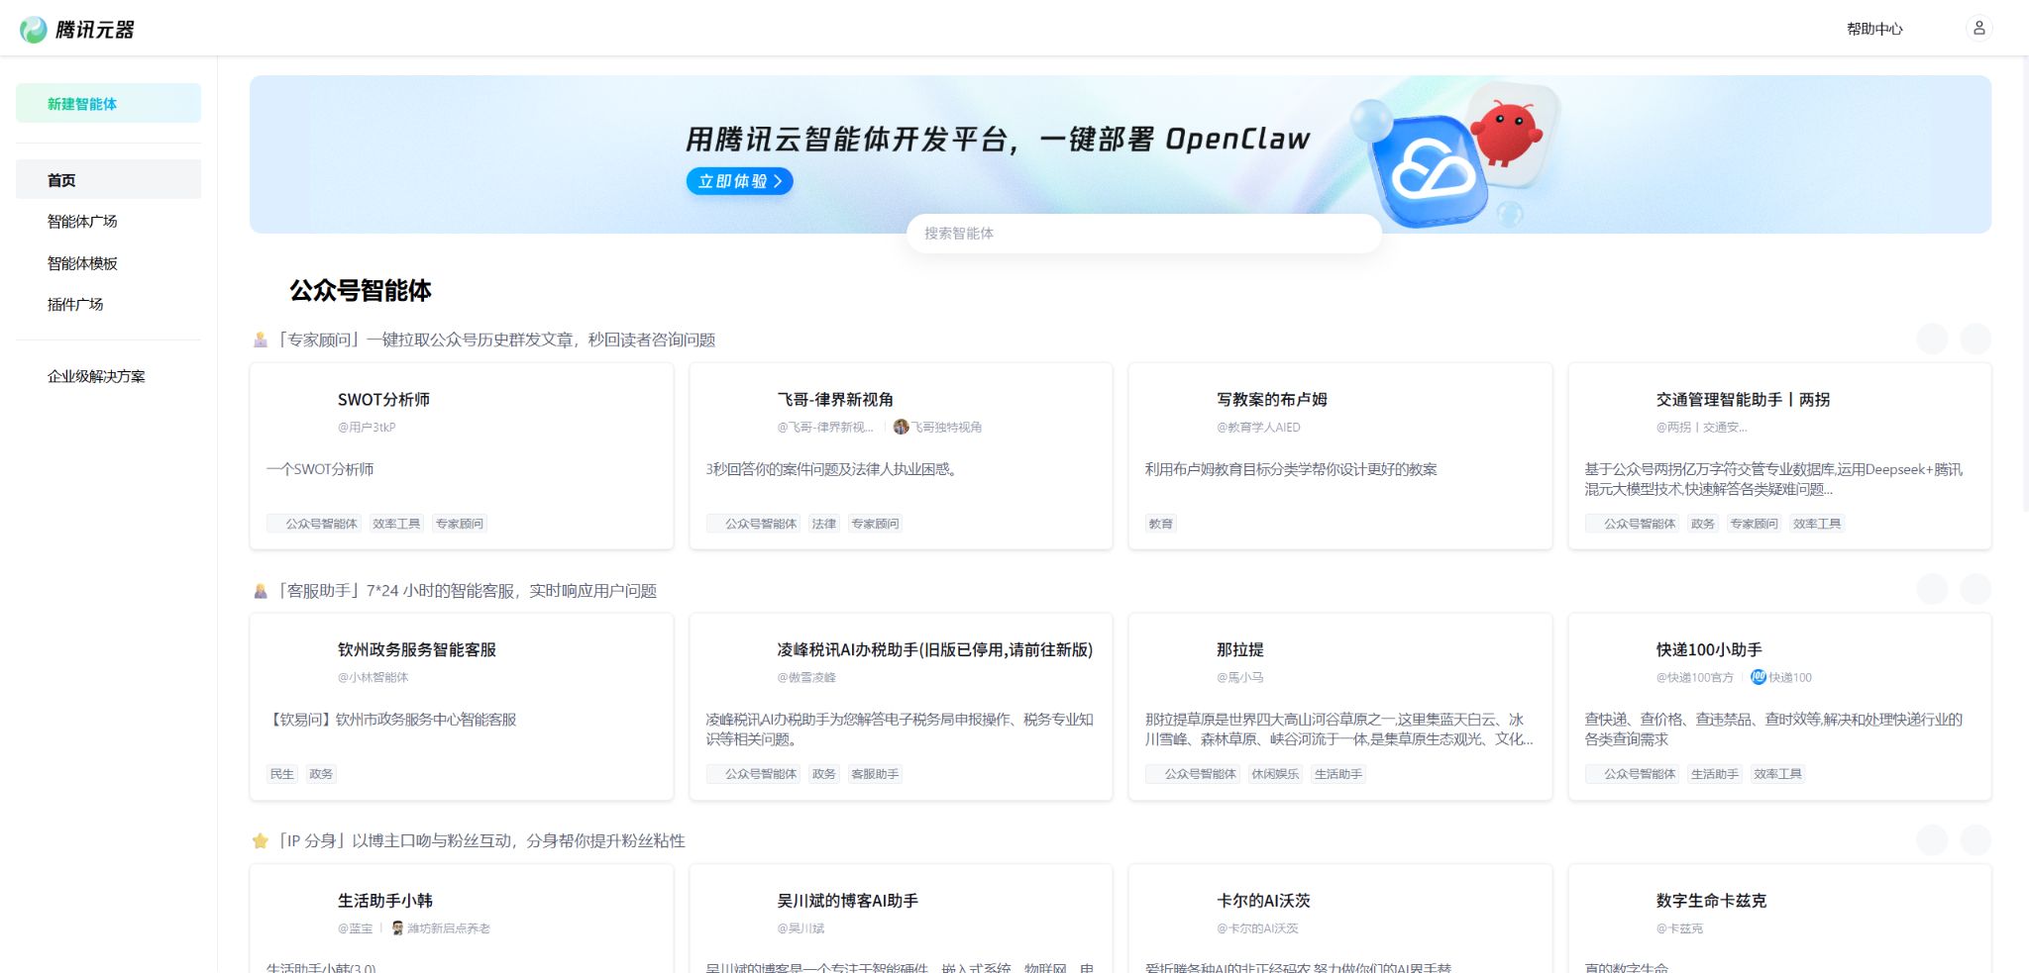This screenshot has width=2029, height=973.
Task: Open 数字生命卡兹克 agent card
Action: [1779, 919]
